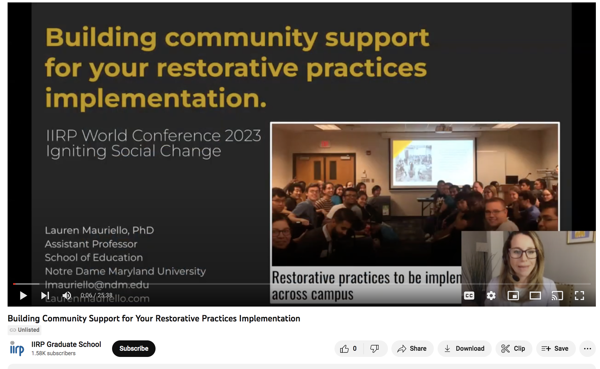600x369 pixels.
Task: Like the video with thumbs up
Action: coord(349,349)
